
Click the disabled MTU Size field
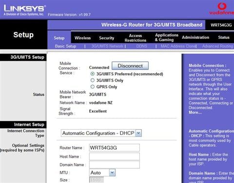point(97,180)
